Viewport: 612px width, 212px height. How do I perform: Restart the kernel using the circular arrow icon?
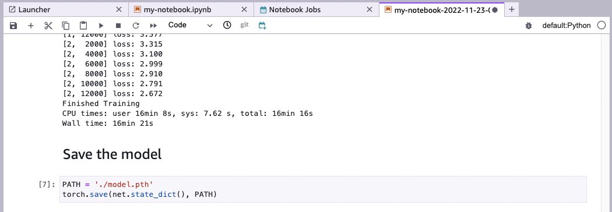136,26
